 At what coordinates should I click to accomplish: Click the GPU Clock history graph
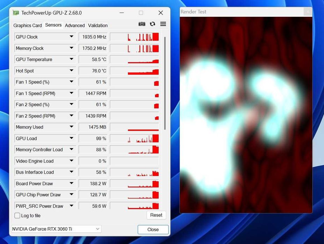tap(134, 37)
